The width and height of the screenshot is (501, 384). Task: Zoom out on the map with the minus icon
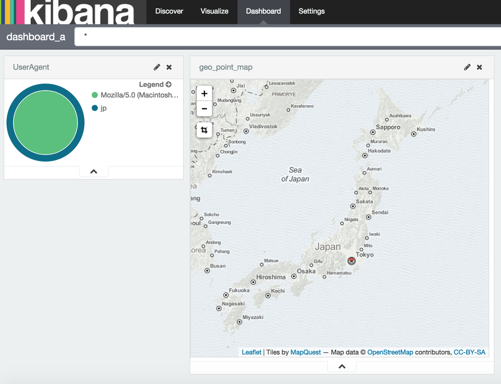(x=204, y=109)
